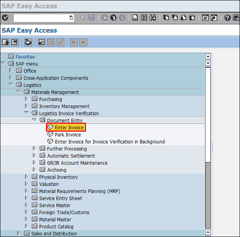
Task: Expand the Valuation folder
Action: [26, 184]
